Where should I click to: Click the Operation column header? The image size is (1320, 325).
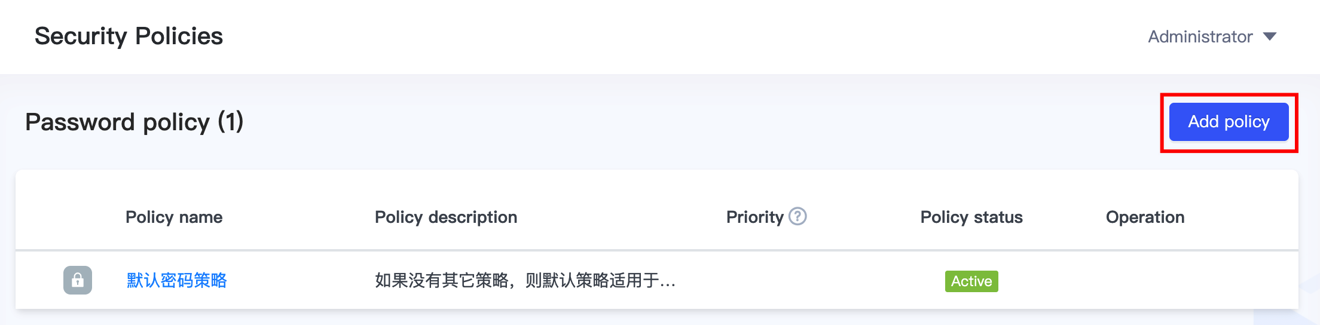(1145, 217)
